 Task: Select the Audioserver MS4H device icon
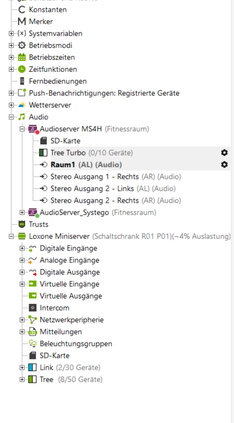[33, 129]
